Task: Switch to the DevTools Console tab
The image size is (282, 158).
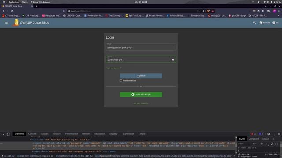Action: point(32,134)
